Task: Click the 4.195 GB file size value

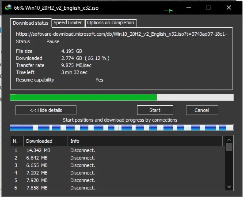Action: (72, 51)
